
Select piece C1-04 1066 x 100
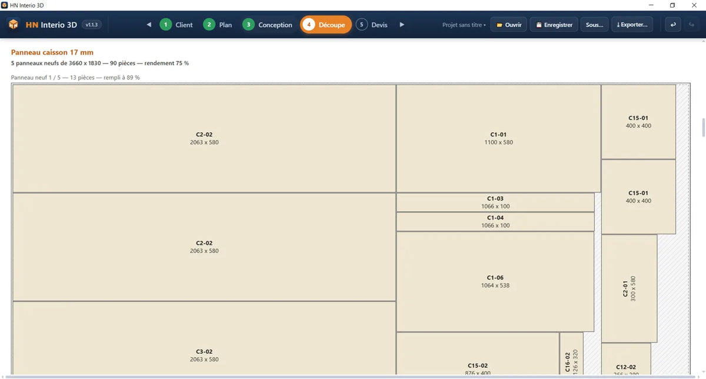pos(495,222)
